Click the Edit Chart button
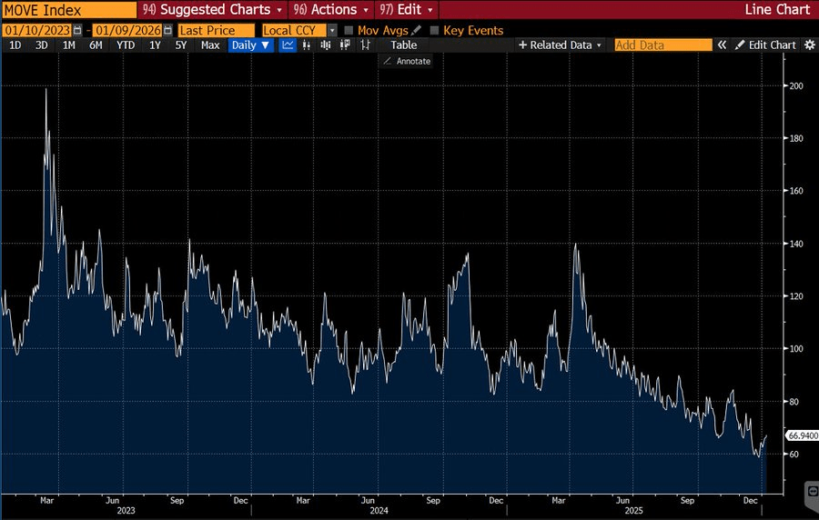The width and height of the screenshot is (819, 520). tap(765, 45)
